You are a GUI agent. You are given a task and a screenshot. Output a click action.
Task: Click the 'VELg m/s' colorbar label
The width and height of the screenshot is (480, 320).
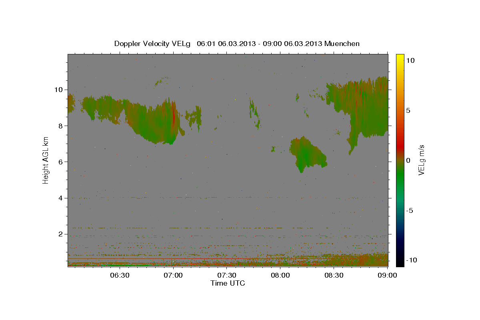coord(421,160)
